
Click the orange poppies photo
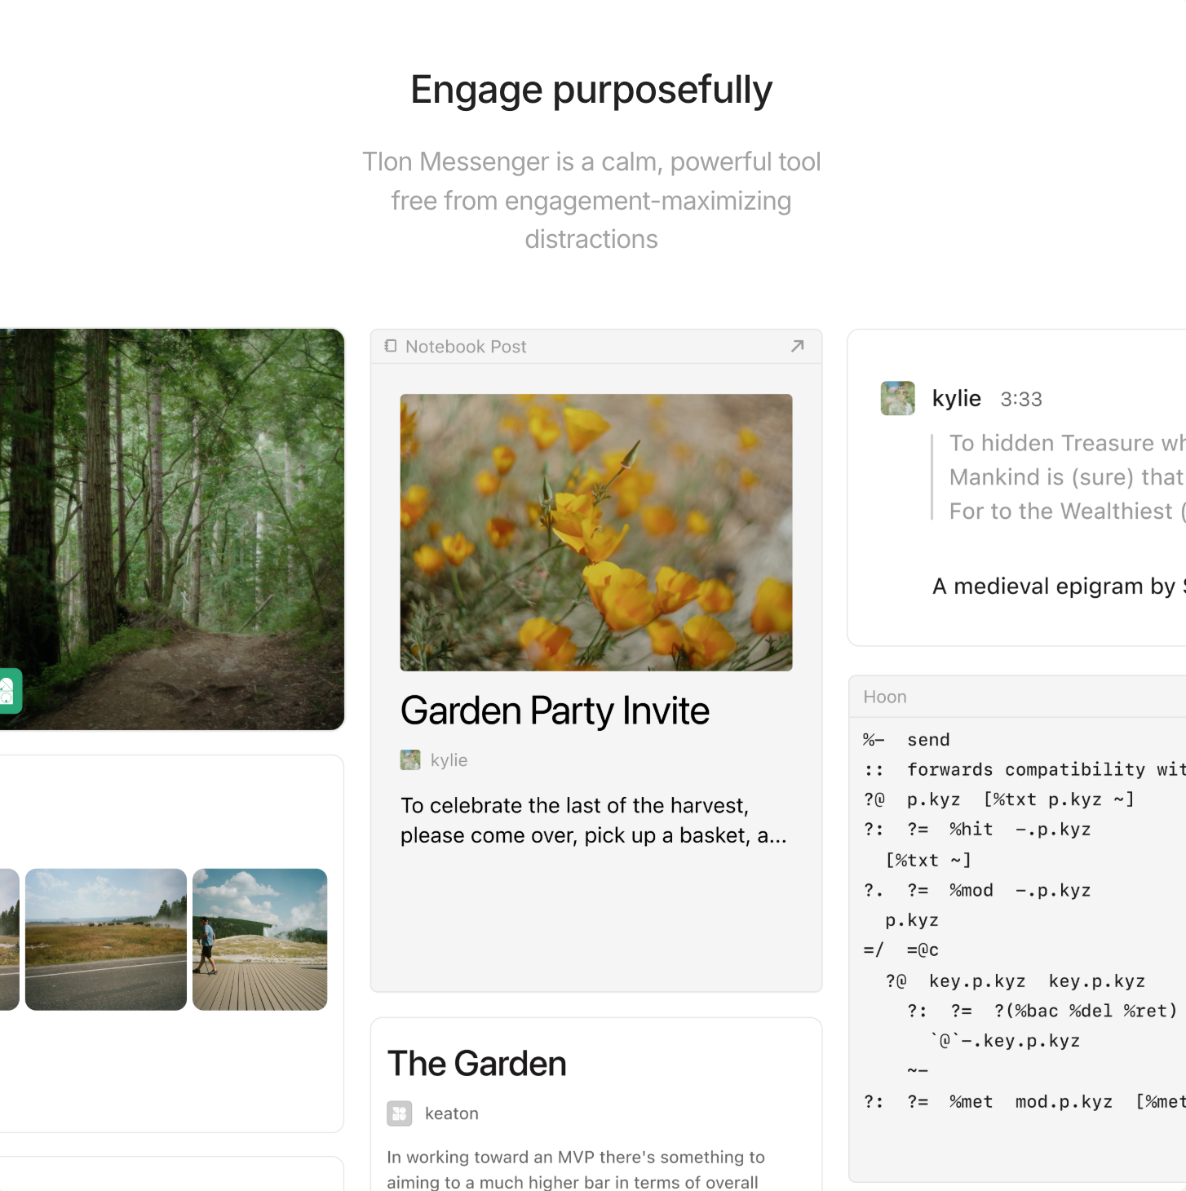click(x=595, y=532)
